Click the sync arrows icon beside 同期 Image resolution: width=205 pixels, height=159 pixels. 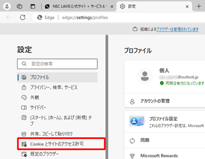coord(132,141)
